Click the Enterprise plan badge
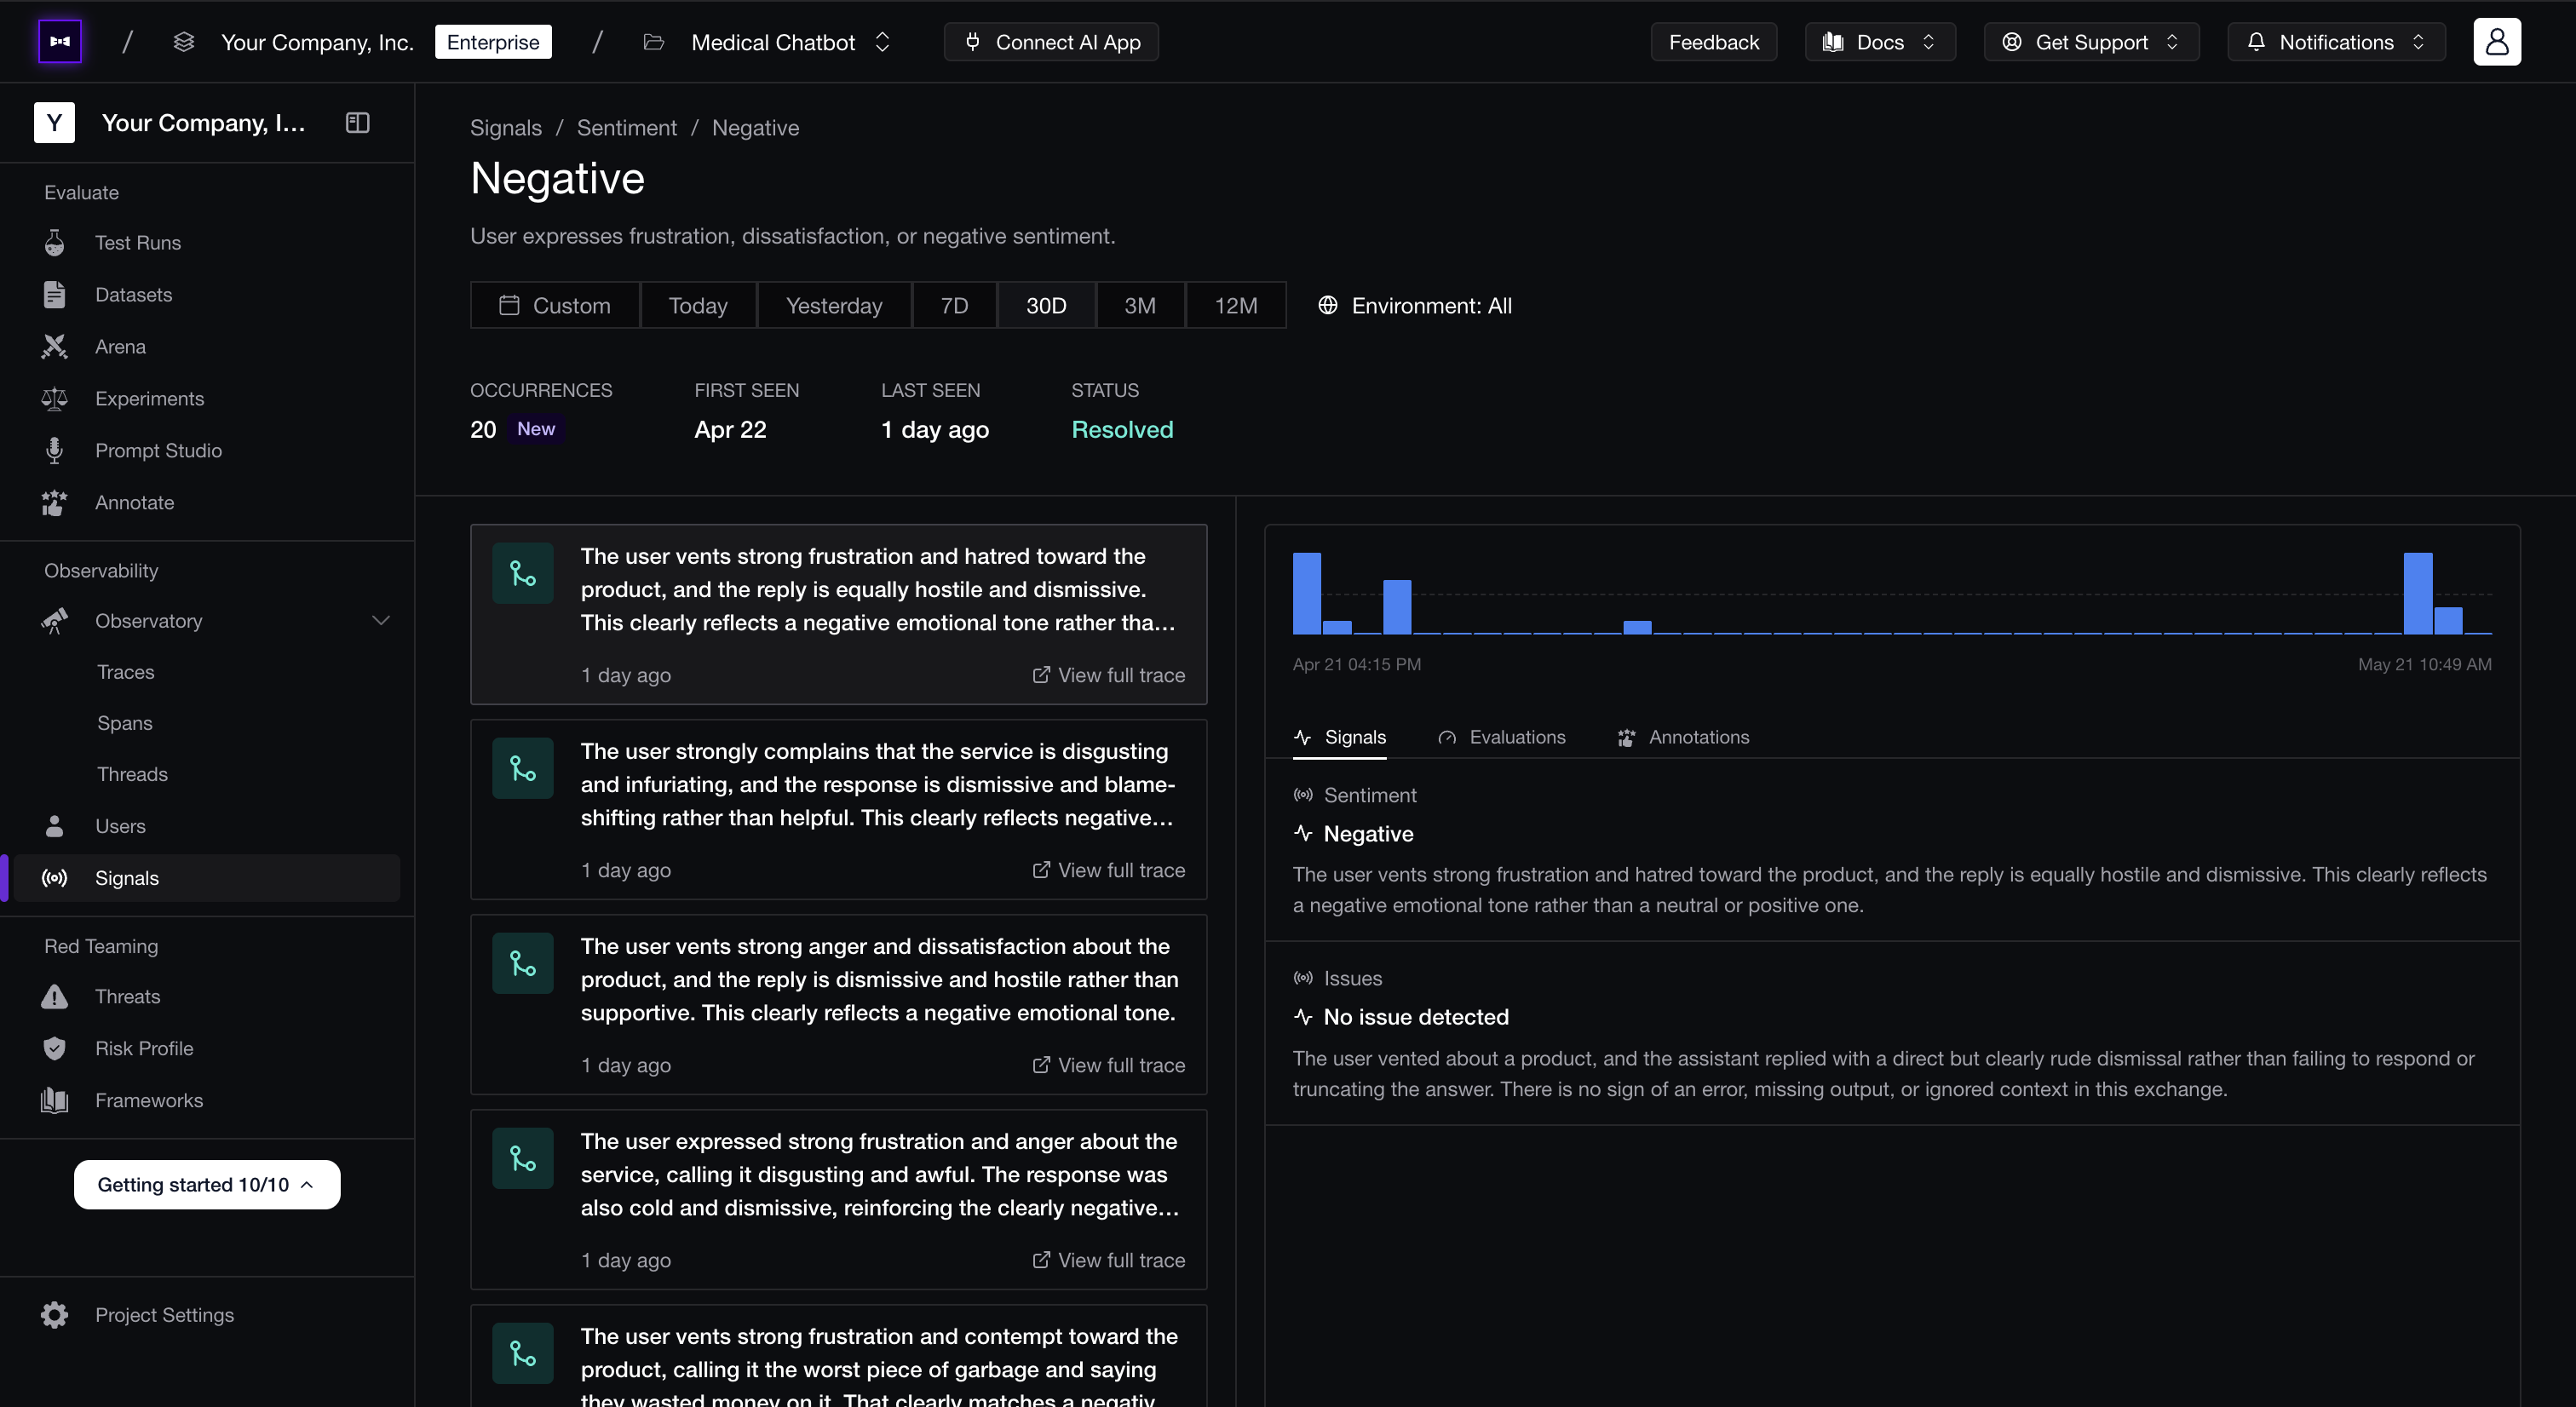This screenshot has height=1407, width=2576. [x=493, y=42]
